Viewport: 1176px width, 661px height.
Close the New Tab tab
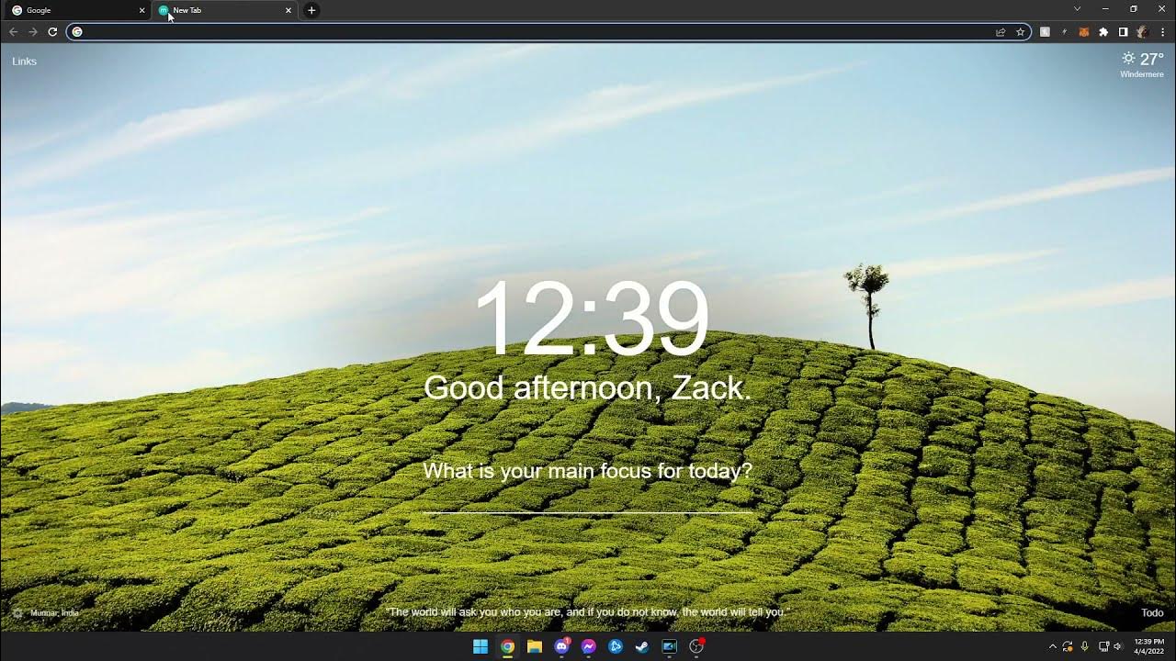288,10
